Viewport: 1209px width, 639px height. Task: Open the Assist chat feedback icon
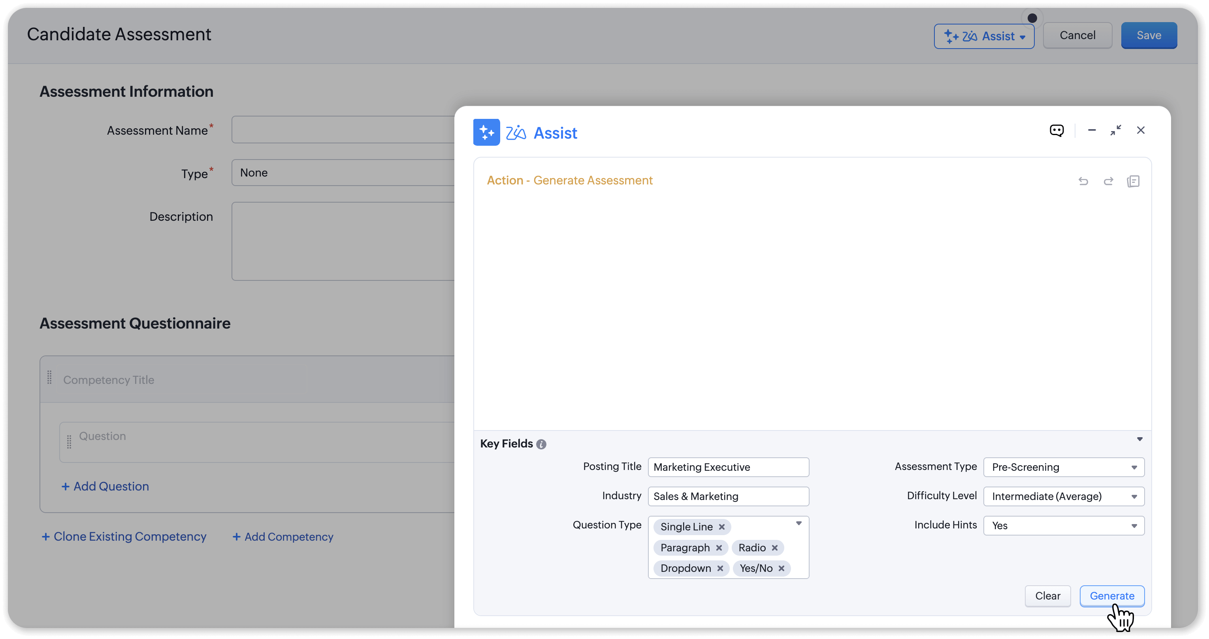(1056, 130)
